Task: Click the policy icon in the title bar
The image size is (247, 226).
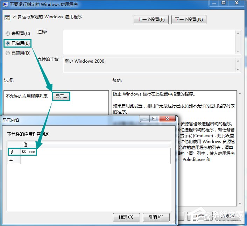Action: pyautogui.click(x=5, y=5)
